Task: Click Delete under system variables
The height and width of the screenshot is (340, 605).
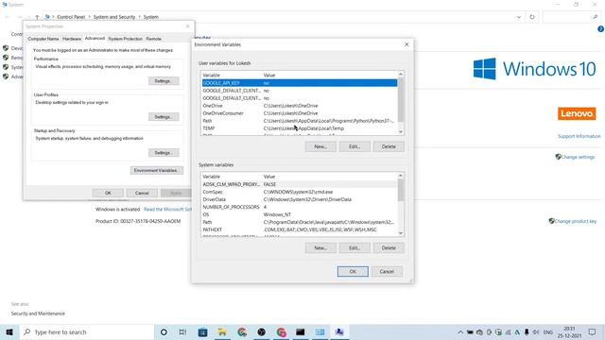Action: click(389, 247)
